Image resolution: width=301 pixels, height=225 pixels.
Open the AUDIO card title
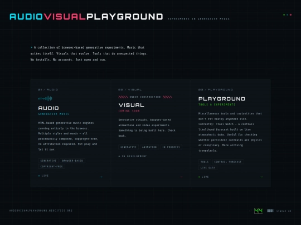click(48, 108)
